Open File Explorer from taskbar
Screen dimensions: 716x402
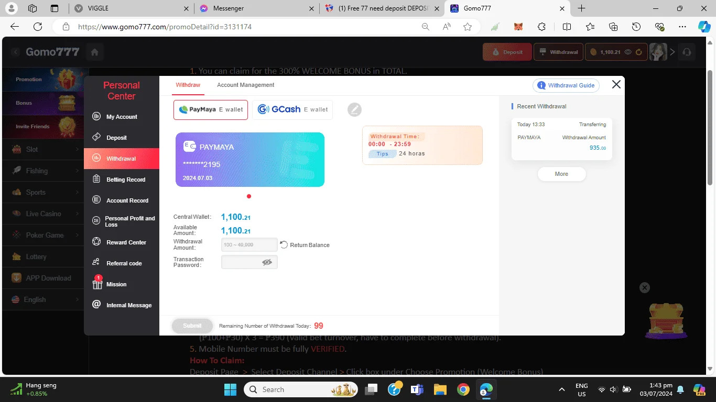[x=440, y=389]
